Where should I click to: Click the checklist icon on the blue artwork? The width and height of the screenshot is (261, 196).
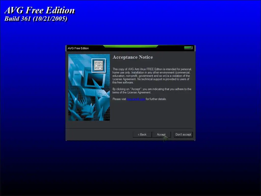99,66
